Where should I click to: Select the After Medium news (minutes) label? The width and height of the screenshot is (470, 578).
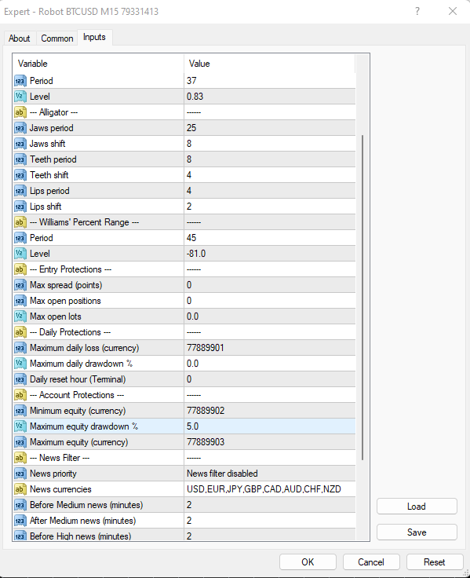82,521
